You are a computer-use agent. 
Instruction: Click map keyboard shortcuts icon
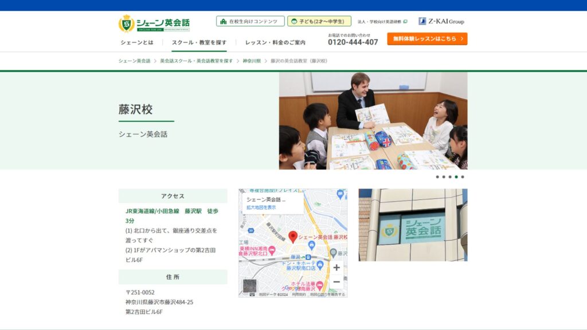252,295
